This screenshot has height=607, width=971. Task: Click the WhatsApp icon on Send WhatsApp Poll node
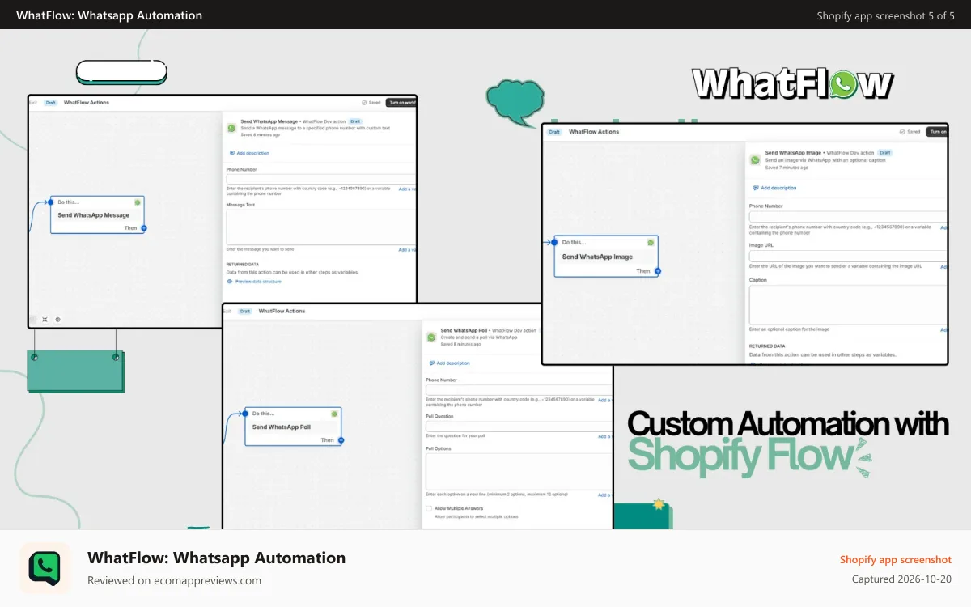coord(334,414)
